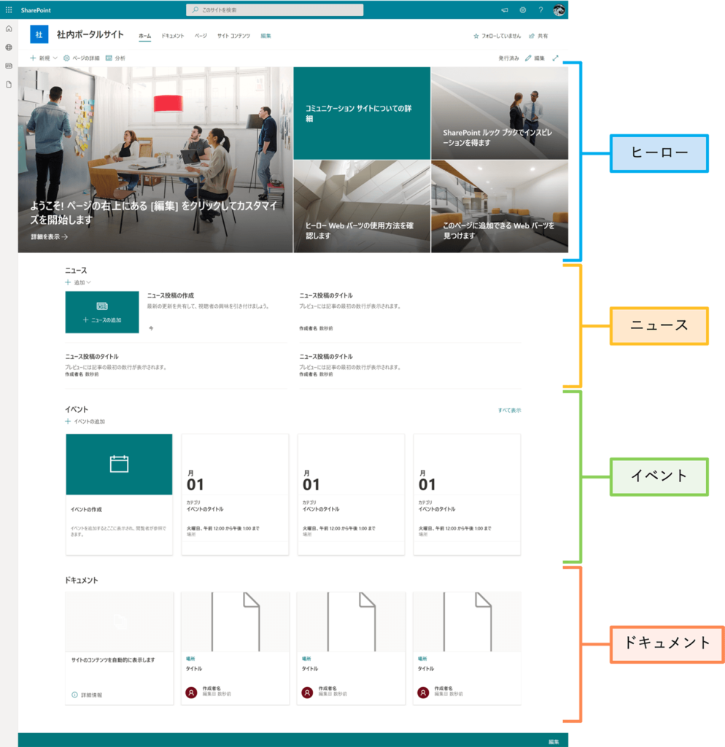Click the large ようこそ hero tile

[x=155, y=160]
